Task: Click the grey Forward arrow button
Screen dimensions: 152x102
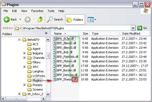Action: pyautogui.click(x=28, y=19)
